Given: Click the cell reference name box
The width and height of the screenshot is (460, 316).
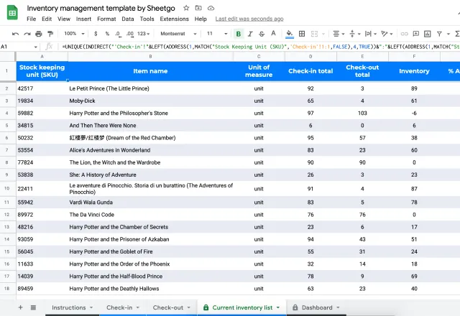Looking at the screenshot, I should click(x=14, y=46).
